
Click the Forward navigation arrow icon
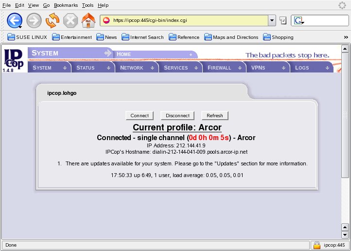(x=34, y=20)
